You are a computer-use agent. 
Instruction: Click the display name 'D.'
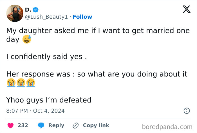point(28,10)
